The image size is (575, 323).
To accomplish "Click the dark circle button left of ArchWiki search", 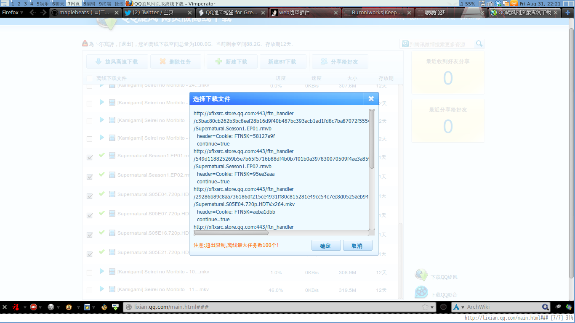I will click(x=443, y=307).
